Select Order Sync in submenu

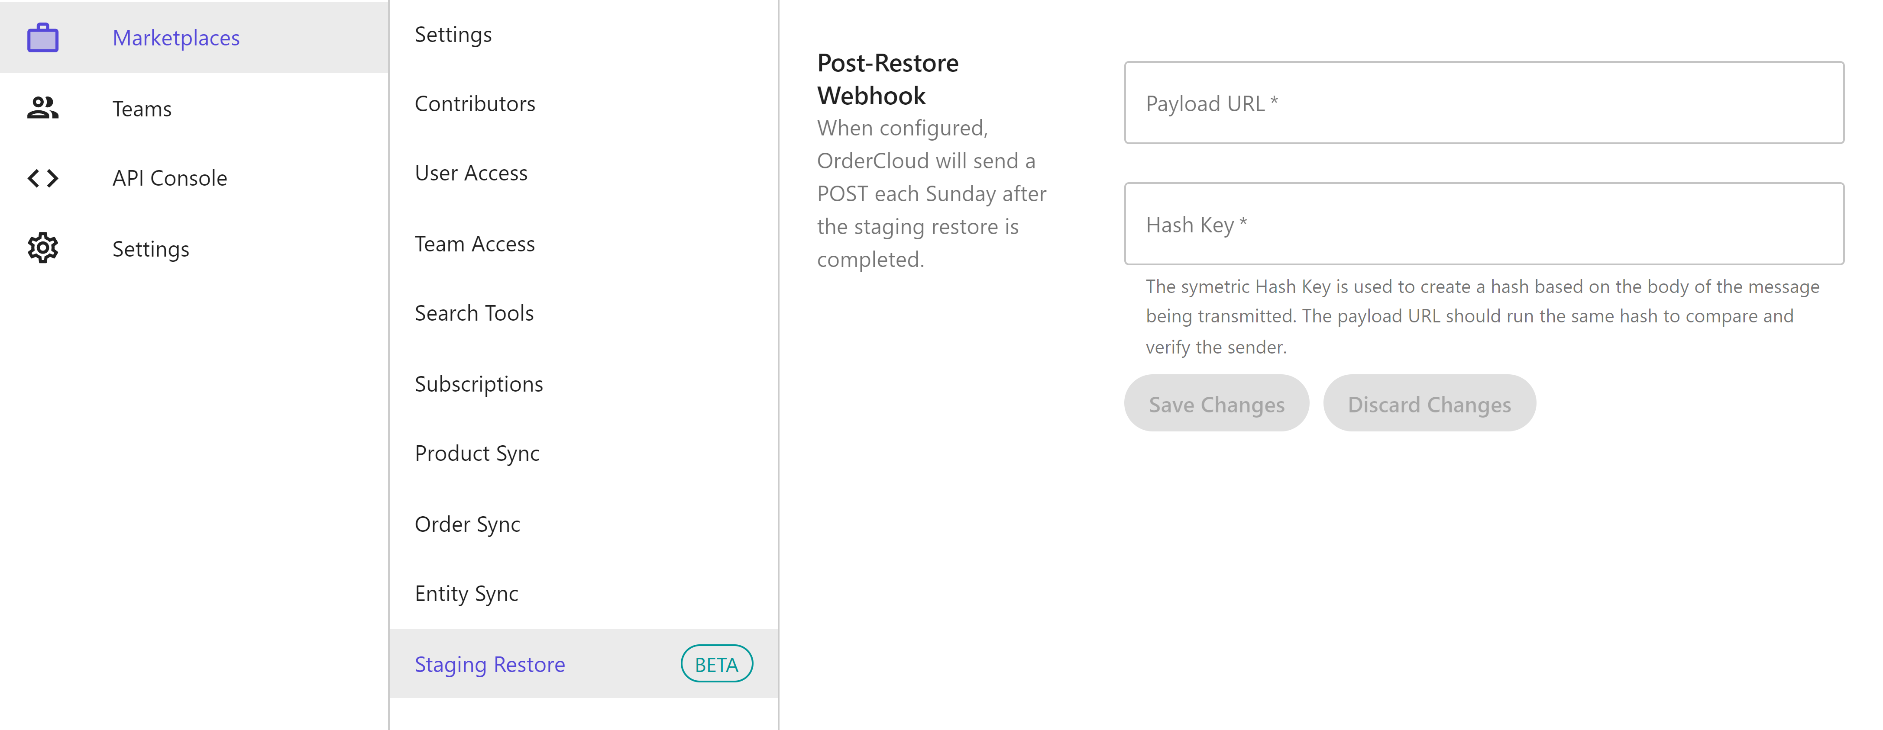583,524
